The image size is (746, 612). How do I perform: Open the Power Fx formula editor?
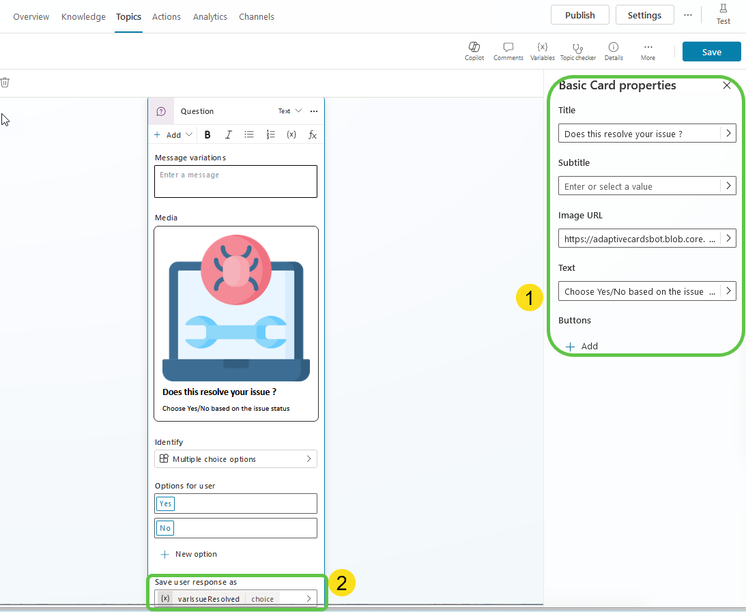pyautogui.click(x=313, y=134)
